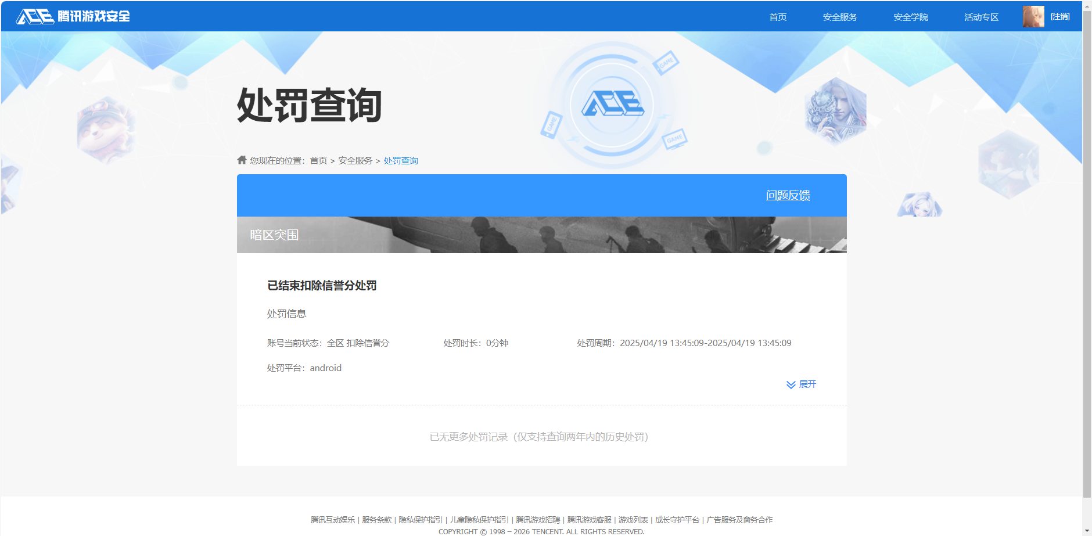
Task: Select 活动专区 in the top navigation
Action: click(x=980, y=16)
